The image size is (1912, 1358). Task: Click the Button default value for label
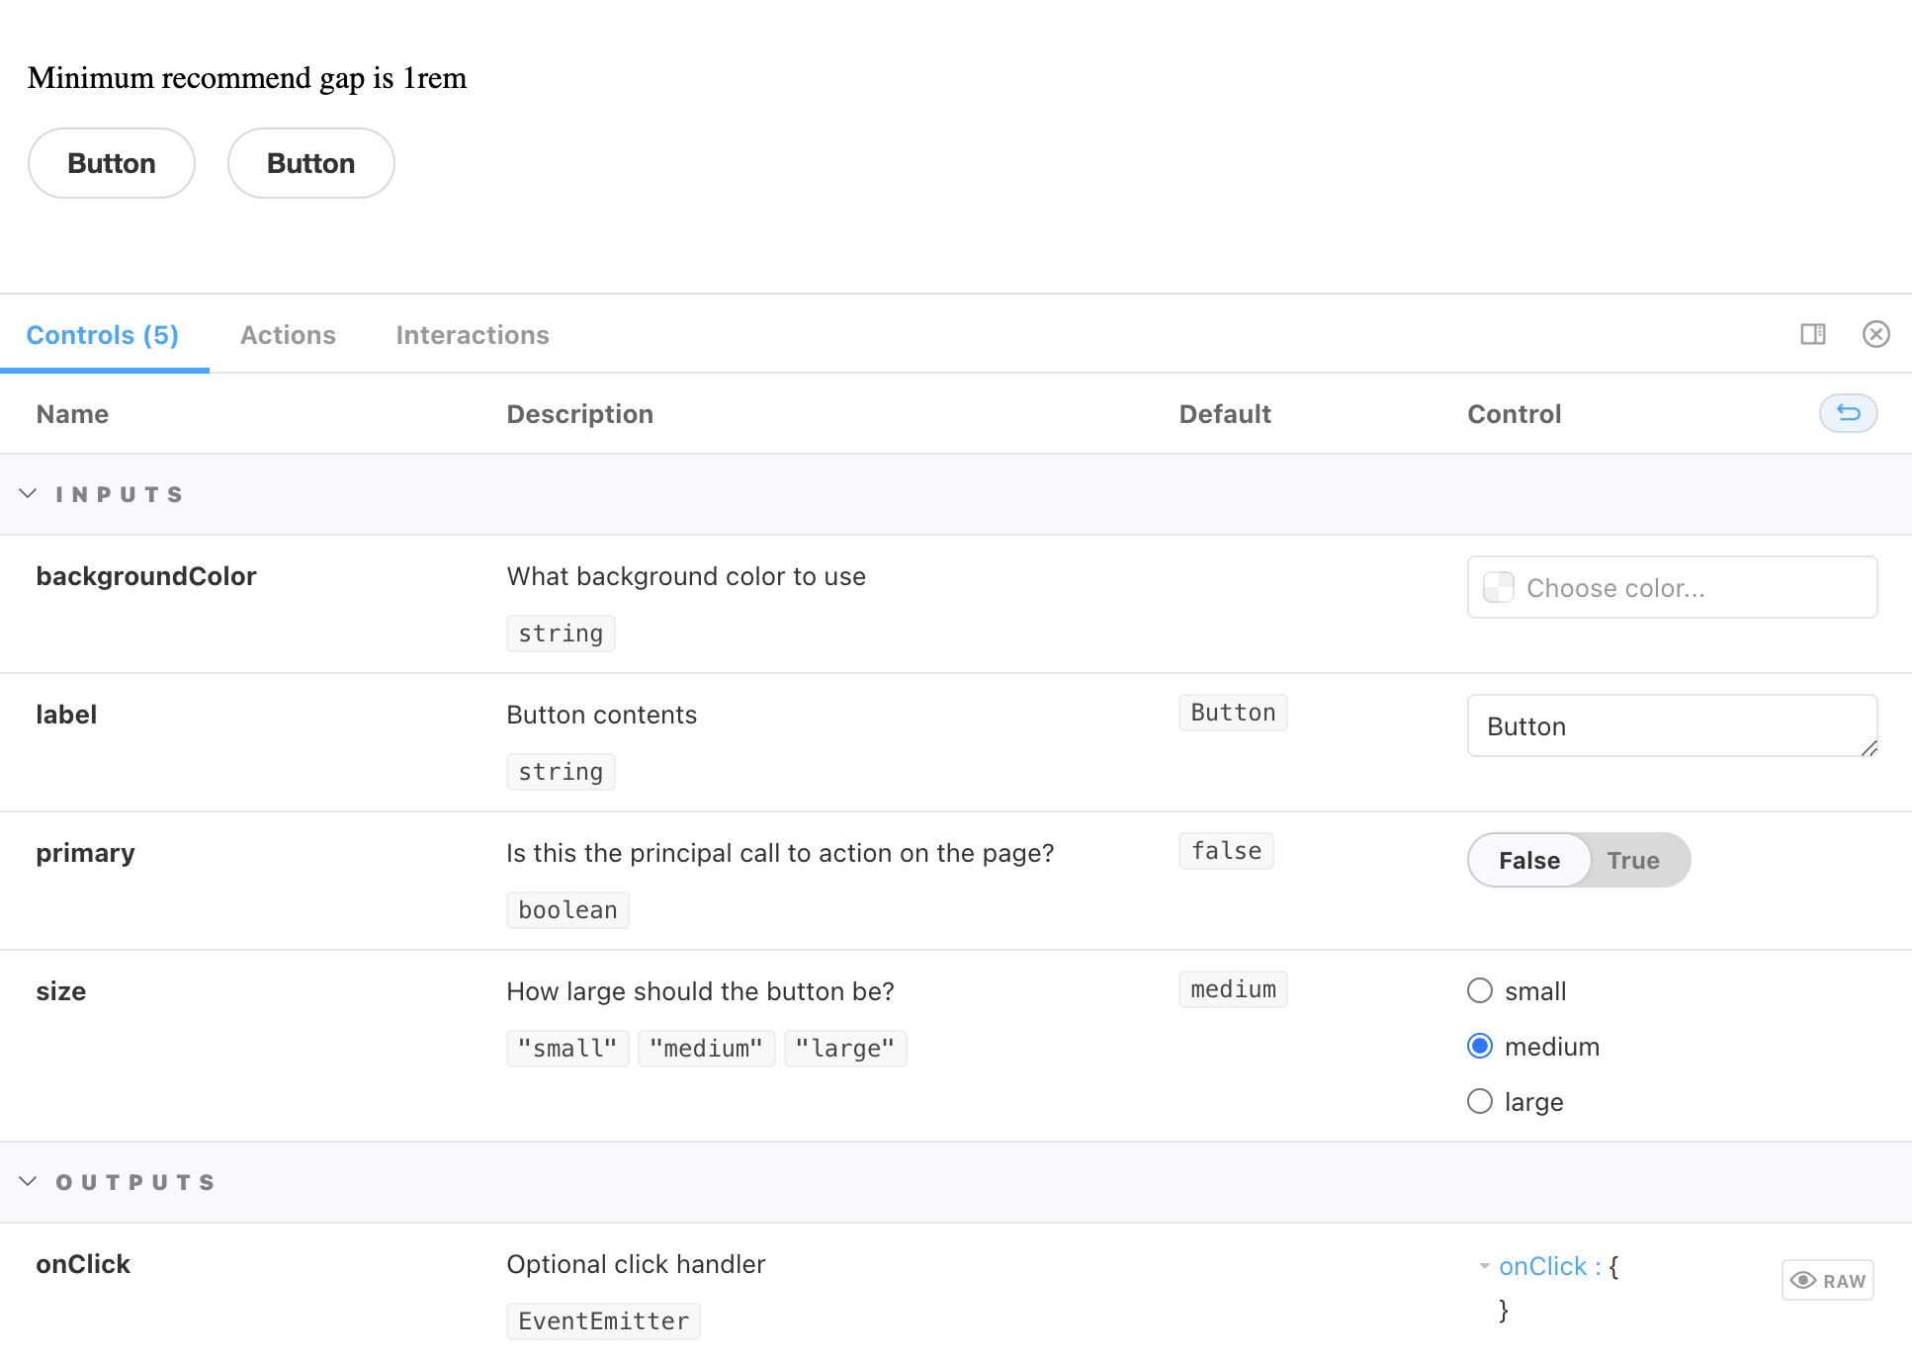[x=1233, y=713]
